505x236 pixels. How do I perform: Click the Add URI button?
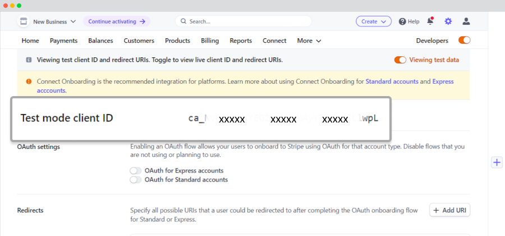coord(450,210)
